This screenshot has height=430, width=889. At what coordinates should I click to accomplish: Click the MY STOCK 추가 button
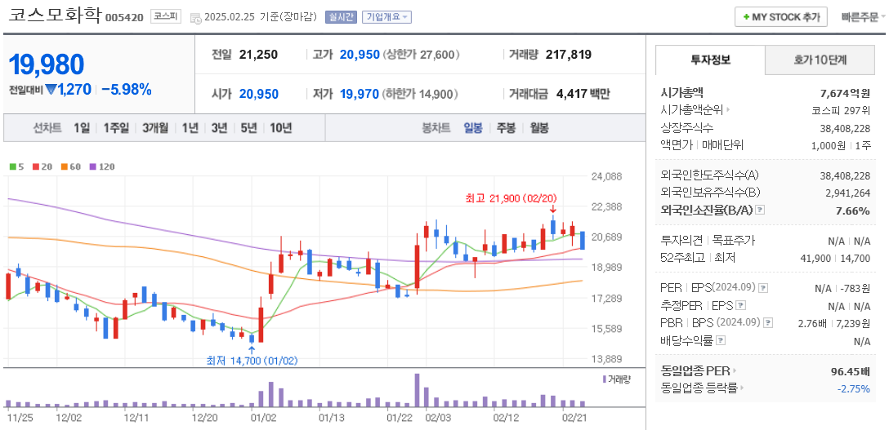pyautogui.click(x=781, y=17)
